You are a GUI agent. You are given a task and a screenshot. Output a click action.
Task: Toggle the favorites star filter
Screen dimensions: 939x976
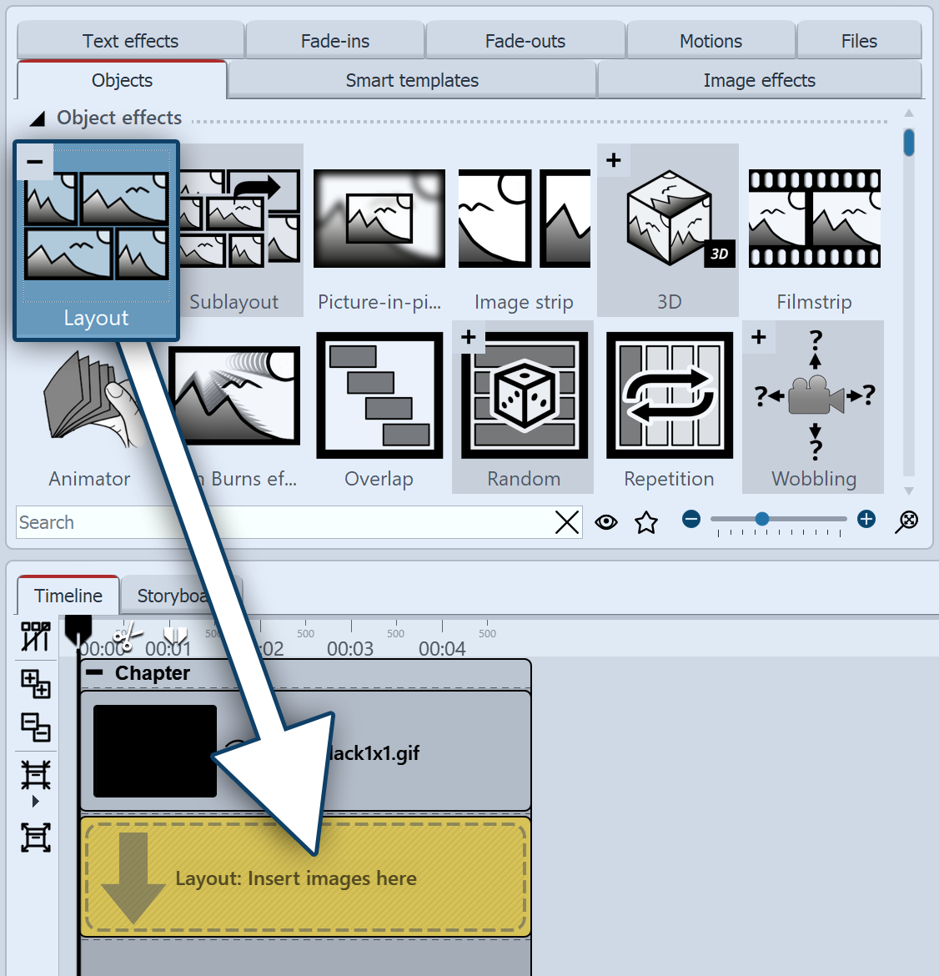pos(646,522)
